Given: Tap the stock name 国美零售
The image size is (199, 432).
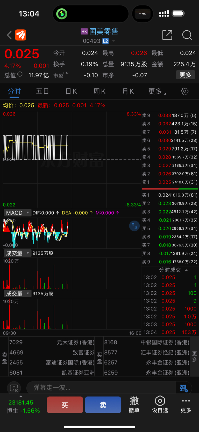Looking at the screenshot, I should (104, 32).
